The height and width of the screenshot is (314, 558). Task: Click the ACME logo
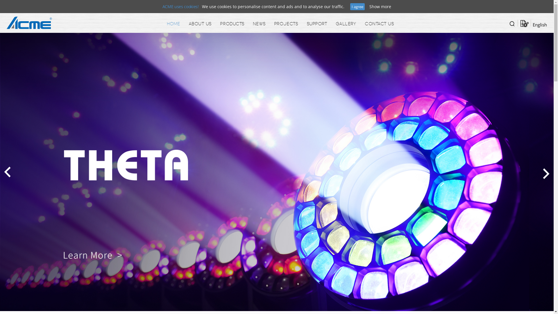coord(29,23)
